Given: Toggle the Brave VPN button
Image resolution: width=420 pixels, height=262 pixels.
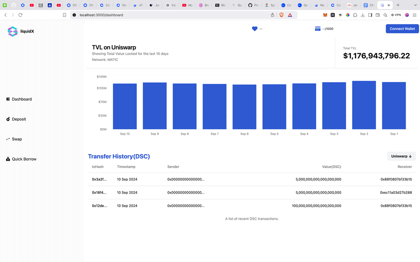Looking at the screenshot, I should [396, 15].
